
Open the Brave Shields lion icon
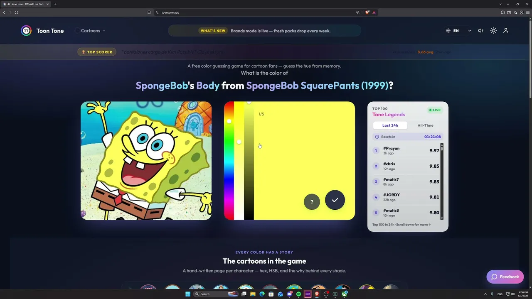click(367, 12)
